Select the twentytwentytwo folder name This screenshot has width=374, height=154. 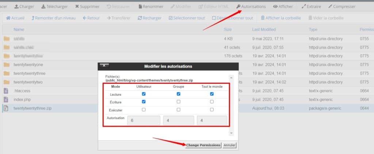pos(28,82)
